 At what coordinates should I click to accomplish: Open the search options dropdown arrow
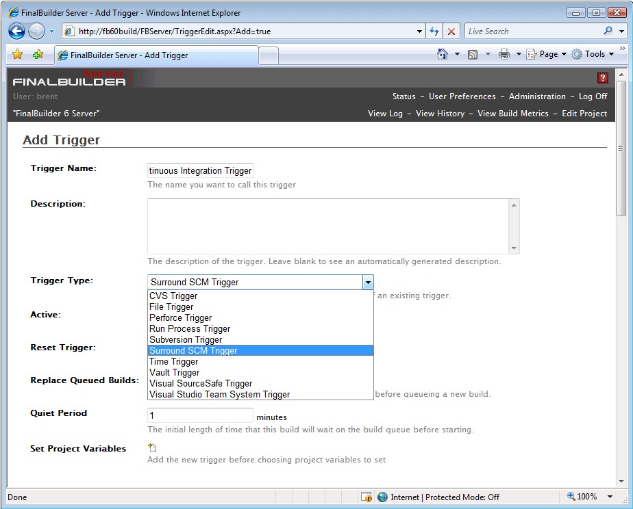tap(622, 31)
